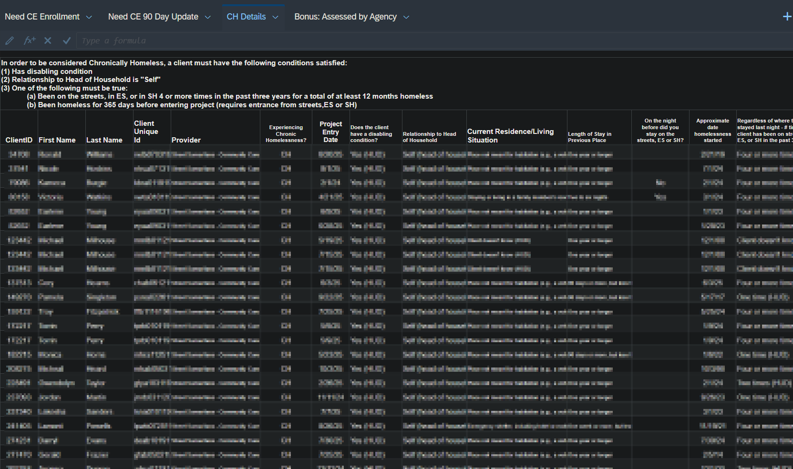
Task: Open Need CE 90 Day Update tab menu arrow
Action: 207,17
